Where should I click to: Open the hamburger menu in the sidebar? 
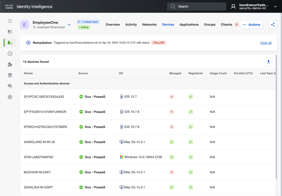10,21
